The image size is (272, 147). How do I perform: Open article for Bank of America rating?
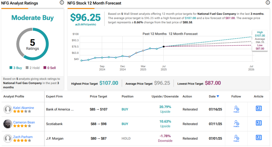coord(258,108)
